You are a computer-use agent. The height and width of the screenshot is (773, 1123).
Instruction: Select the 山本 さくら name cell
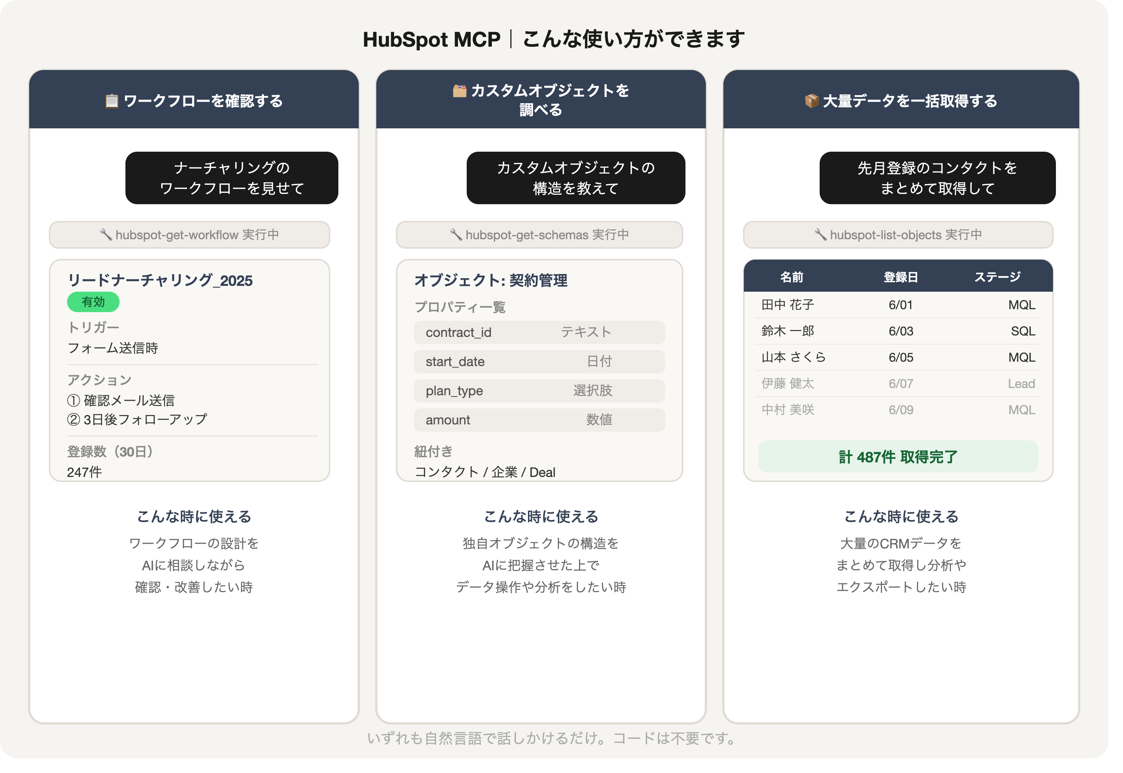[793, 357]
